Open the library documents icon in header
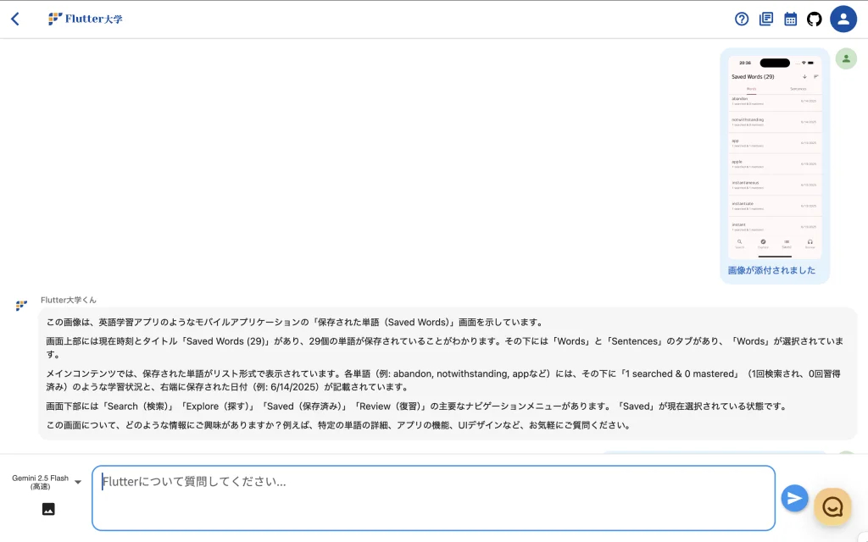The width and height of the screenshot is (868, 542). coord(766,19)
